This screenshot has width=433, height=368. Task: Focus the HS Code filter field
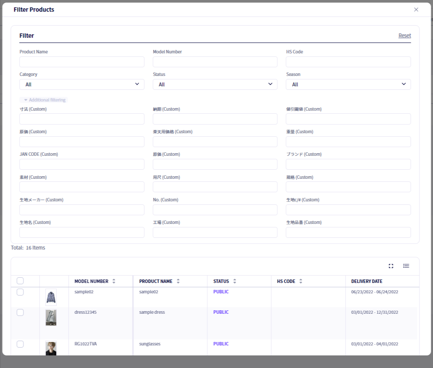coord(348,62)
